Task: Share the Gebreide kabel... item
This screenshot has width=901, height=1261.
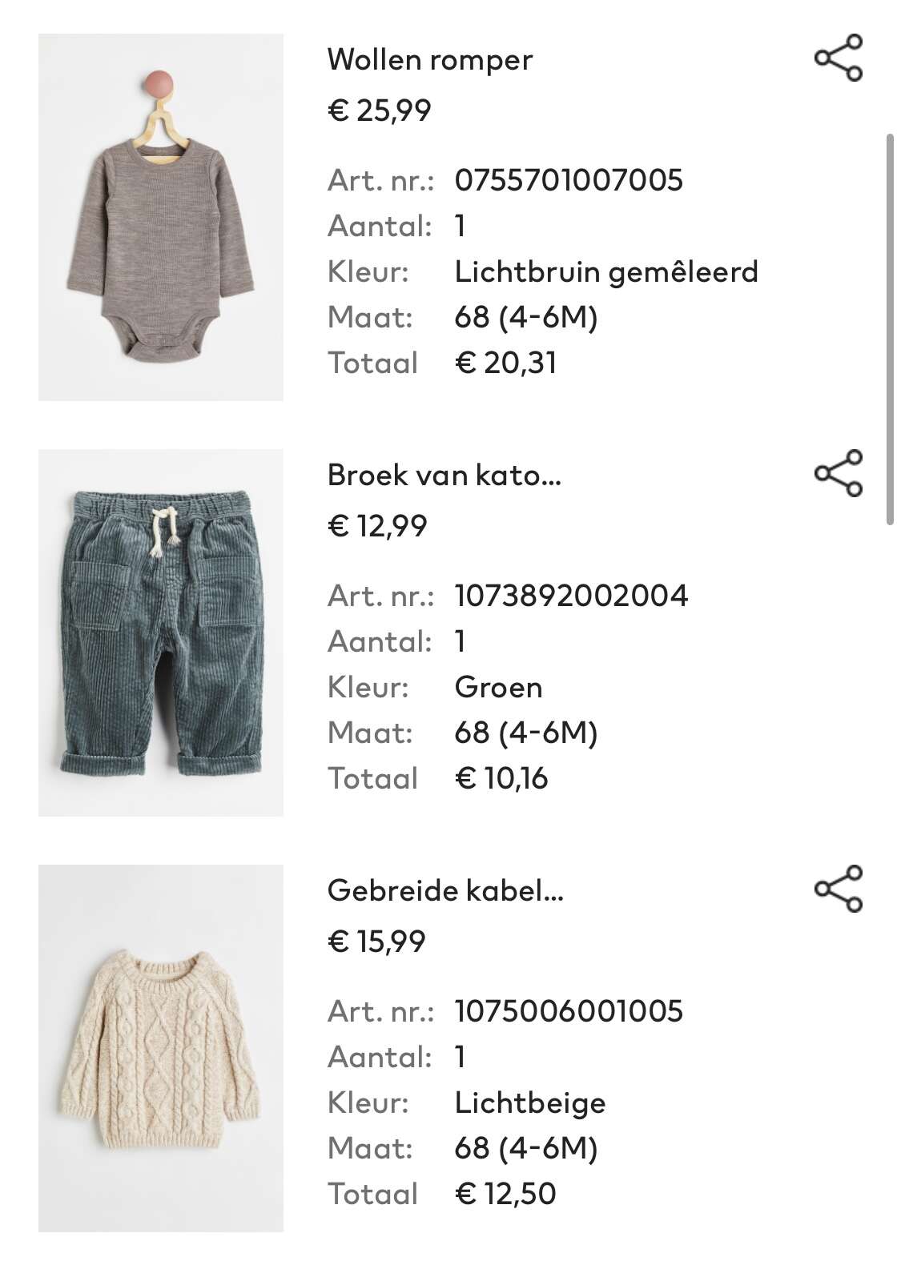Action: coord(839,889)
